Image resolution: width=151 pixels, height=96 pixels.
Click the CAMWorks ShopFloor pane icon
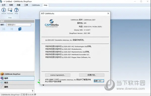pyautogui.click(x=2, y=74)
